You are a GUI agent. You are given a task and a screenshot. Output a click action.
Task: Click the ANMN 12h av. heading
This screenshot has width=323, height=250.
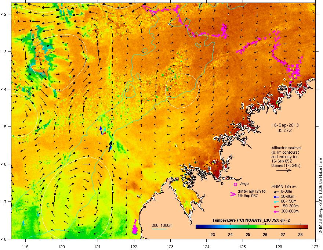[x=284, y=186]
